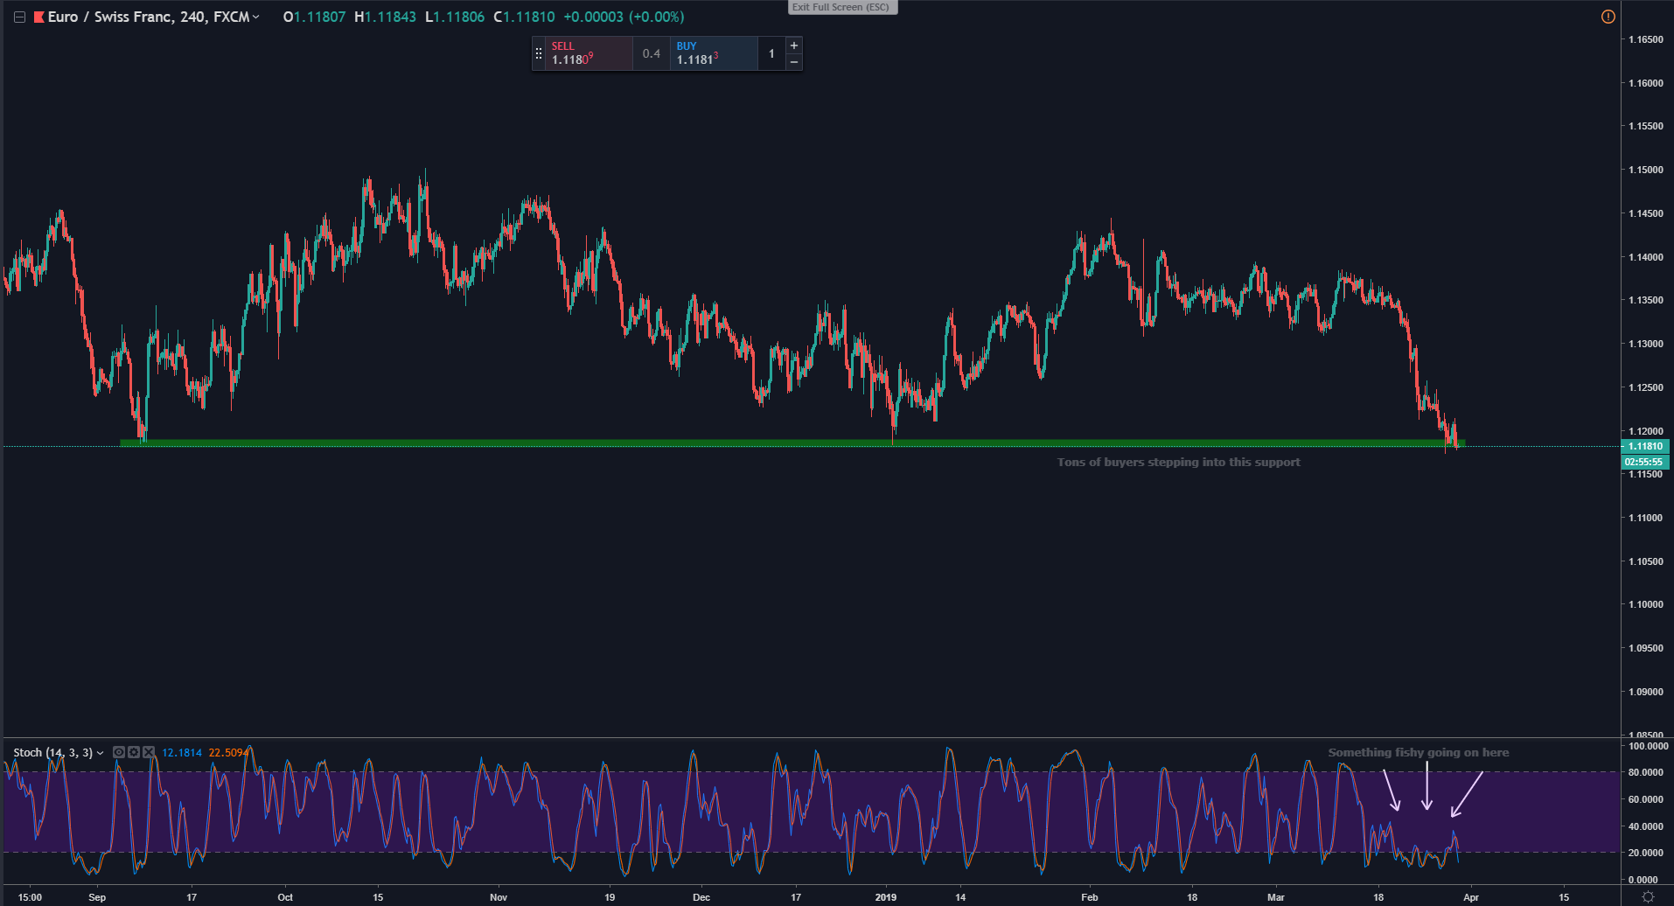Click the FXCM broker flag icon

38,17
